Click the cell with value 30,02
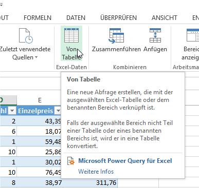This screenshot has height=188, width=199. [39, 162]
